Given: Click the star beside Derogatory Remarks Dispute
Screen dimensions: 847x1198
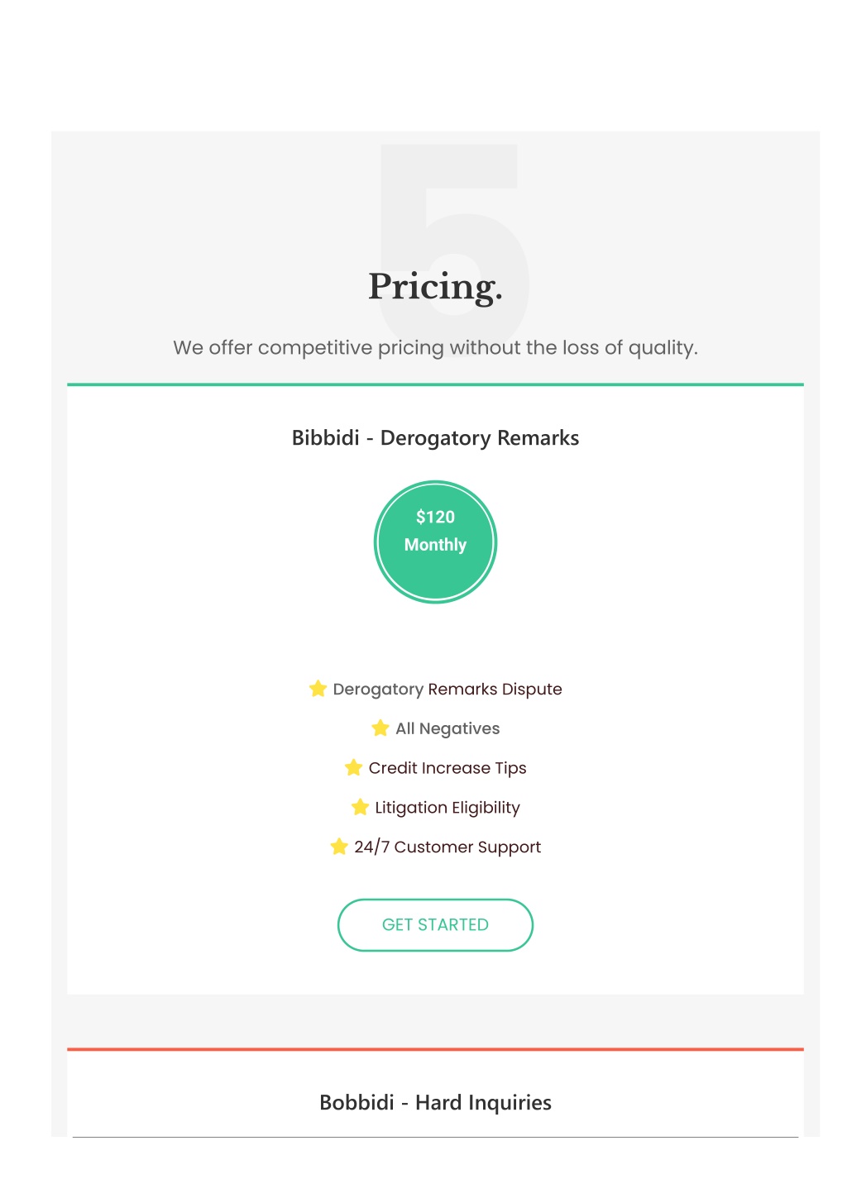Looking at the screenshot, I should (318, 689).
